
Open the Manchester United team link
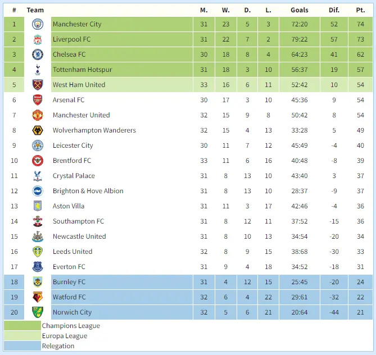(x=81, y=115)
